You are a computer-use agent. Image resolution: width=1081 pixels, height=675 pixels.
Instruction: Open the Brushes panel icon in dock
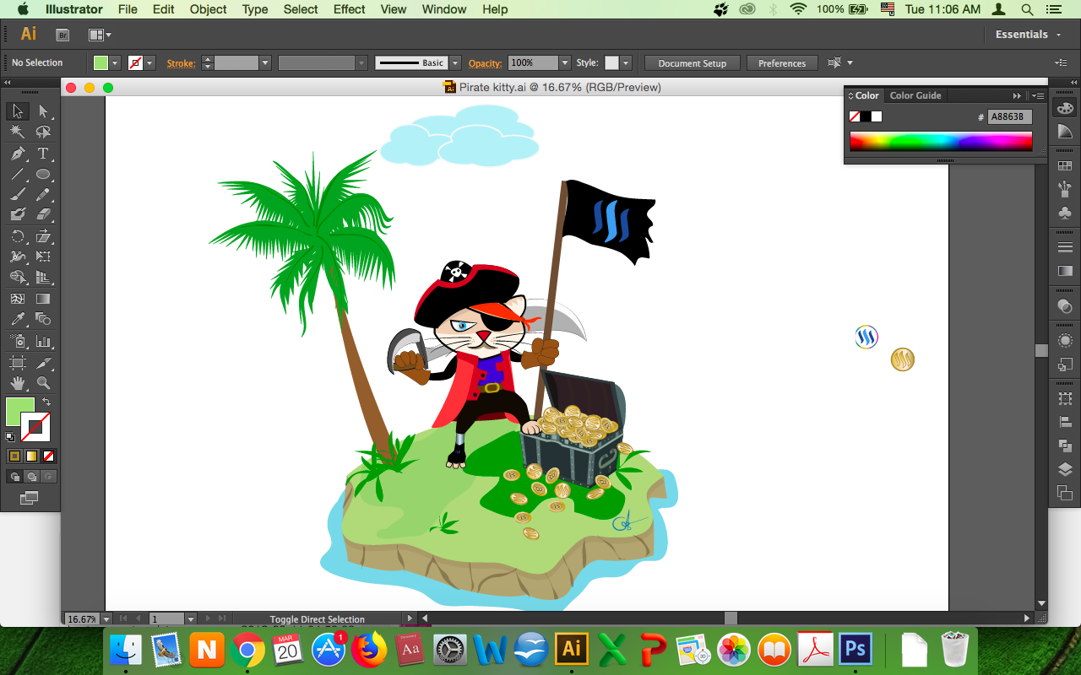[1065, 190]
